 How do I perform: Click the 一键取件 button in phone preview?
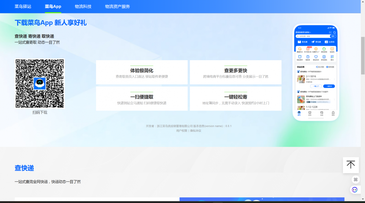point(329,86)
